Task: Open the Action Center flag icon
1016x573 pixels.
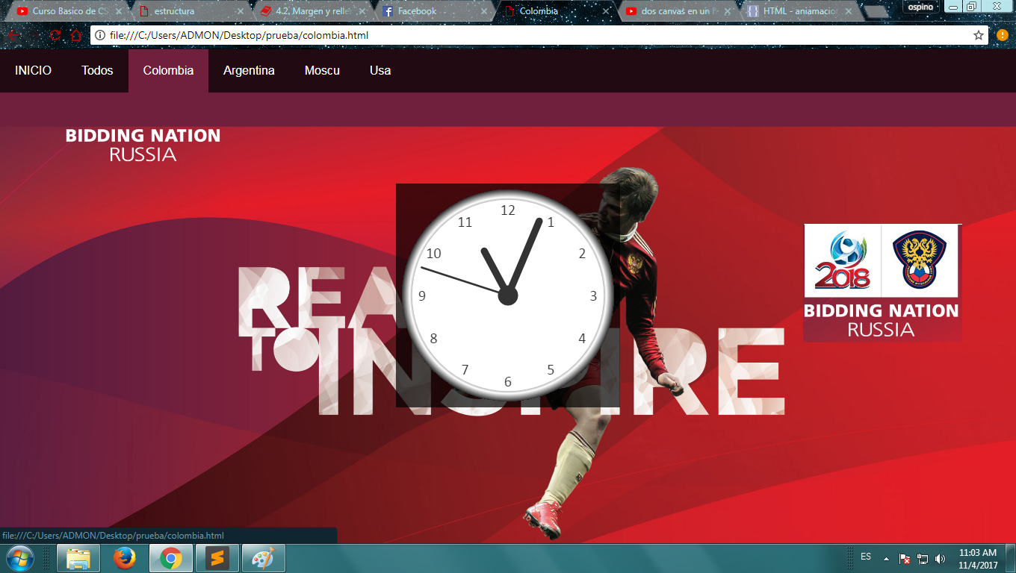Action: pos(904,558)
